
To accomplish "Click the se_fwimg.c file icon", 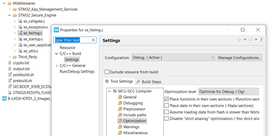I will coord(20,33).
